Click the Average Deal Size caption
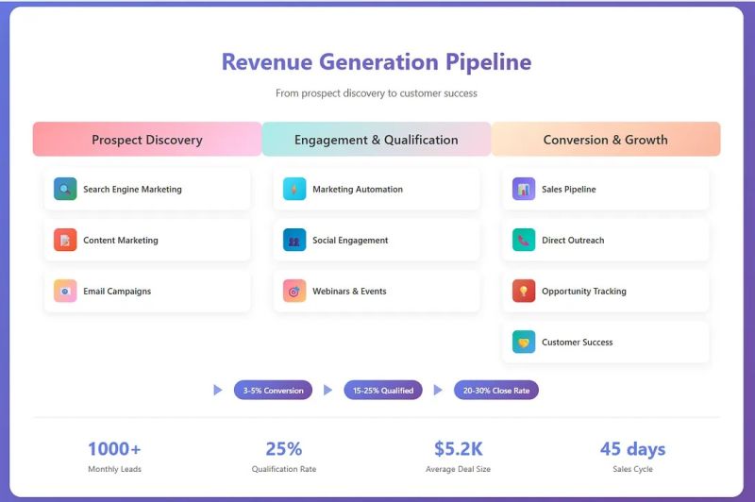The image size is (755, 502). pos(458,469)
